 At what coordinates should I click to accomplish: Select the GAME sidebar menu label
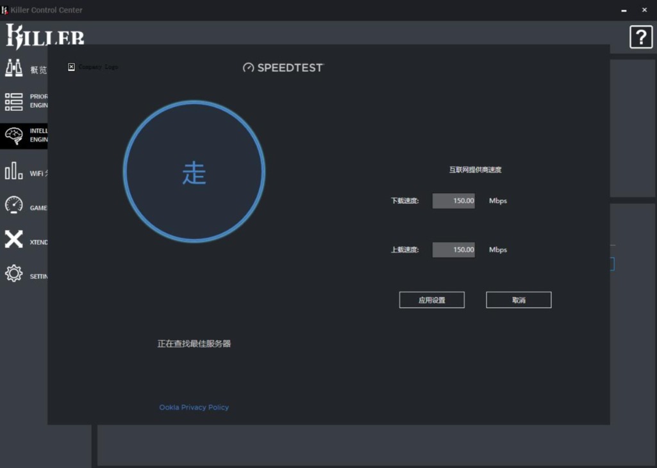[38, 208]
